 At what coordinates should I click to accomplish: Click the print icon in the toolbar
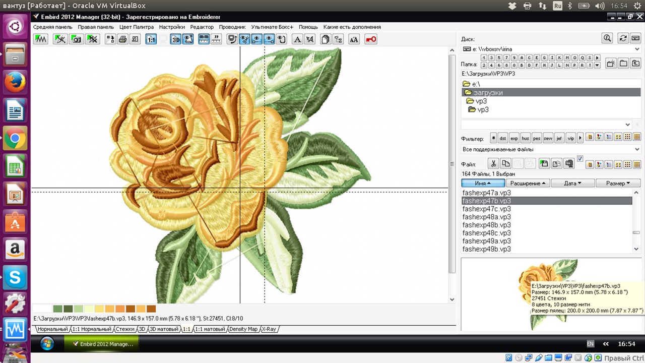tap(122, 39)
